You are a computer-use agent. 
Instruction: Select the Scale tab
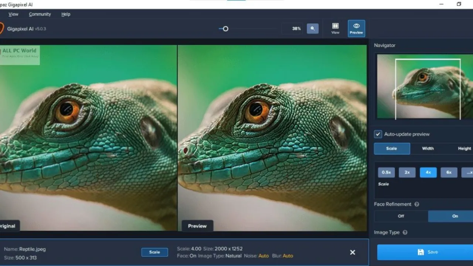click(x=392, y=149)
